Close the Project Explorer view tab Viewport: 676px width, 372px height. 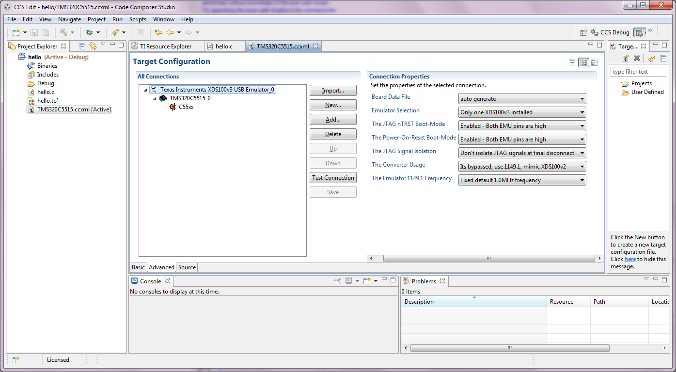(64, 46)
